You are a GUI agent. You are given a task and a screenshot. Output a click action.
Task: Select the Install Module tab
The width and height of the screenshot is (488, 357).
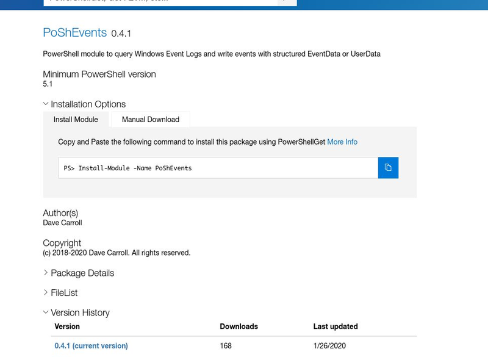(76, 120)
